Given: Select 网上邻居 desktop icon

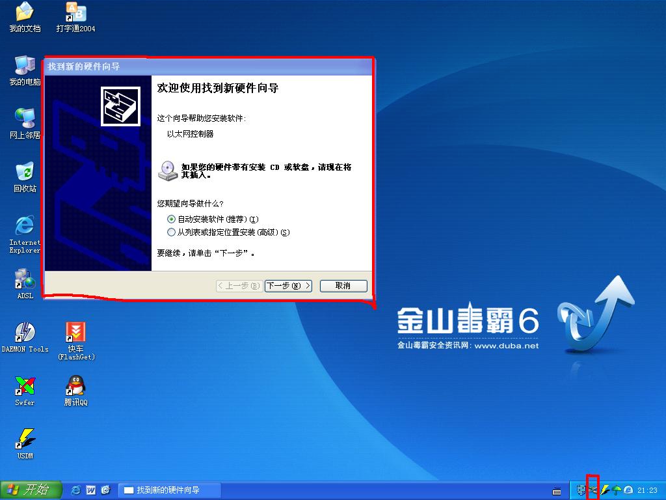Looking at the screenshot, I should [25, 124].
